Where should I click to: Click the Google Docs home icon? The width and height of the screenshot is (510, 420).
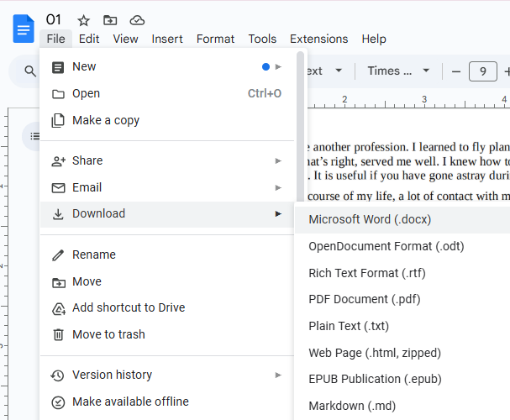(23, 28)
